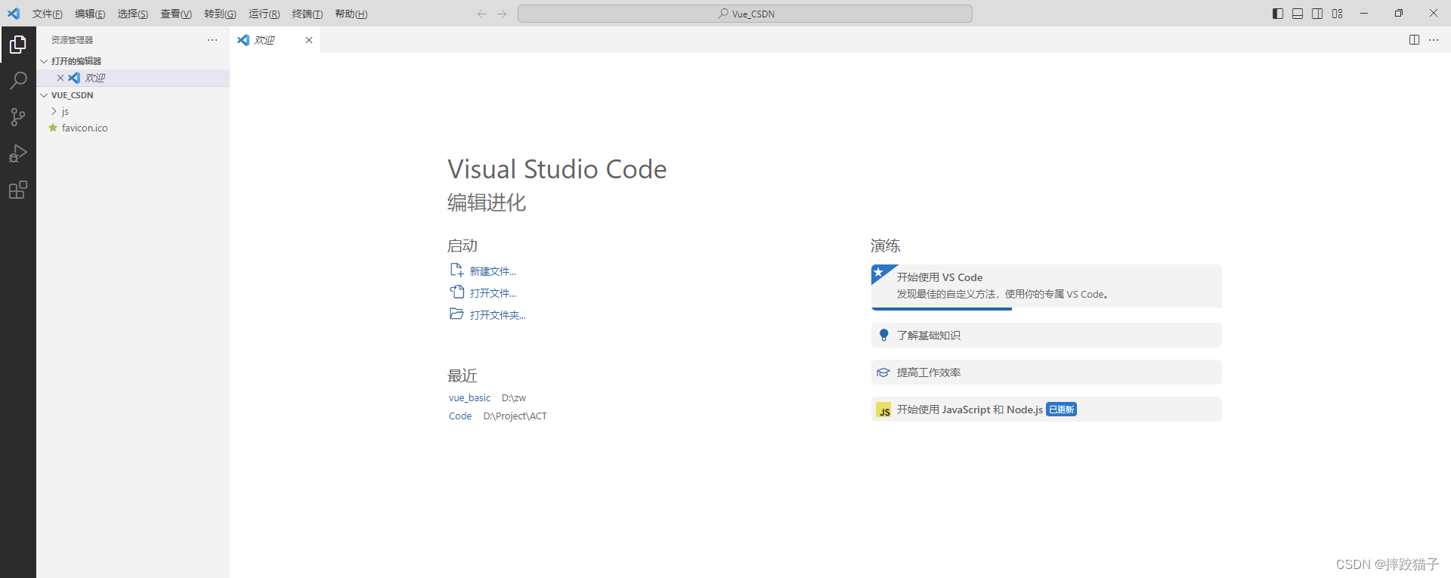Go back with the left arrow
Image resolution: width=1451 pixels, height=578 pixels.
[x=482, y=14]
